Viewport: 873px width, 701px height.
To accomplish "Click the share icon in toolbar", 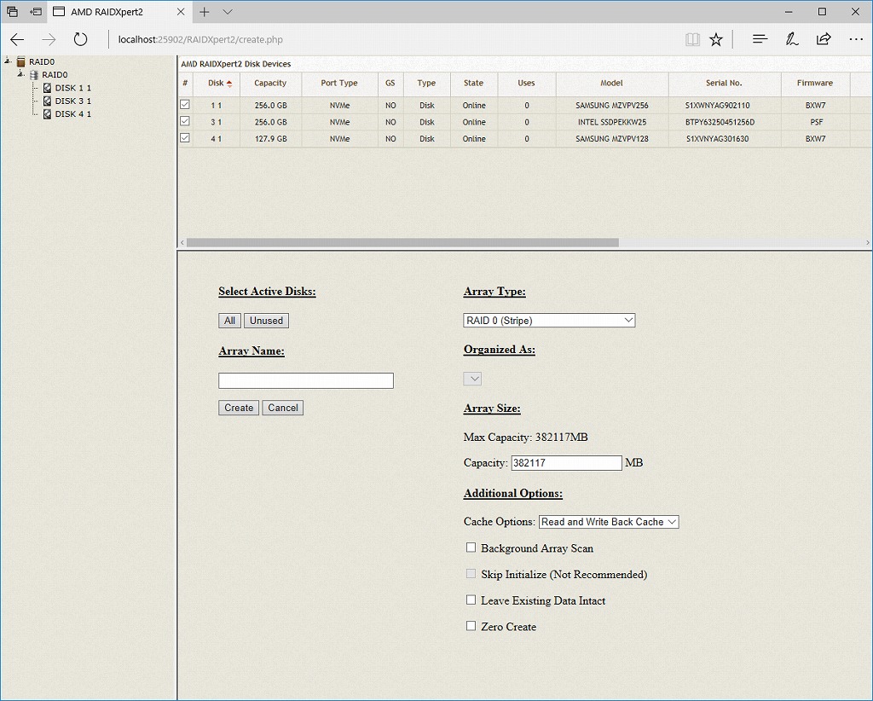I will pyautogui.click(x=824, y=39).
